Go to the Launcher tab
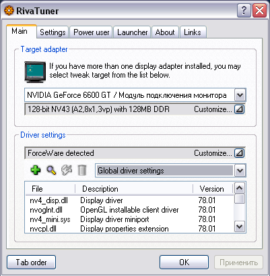 click(133, 32)
